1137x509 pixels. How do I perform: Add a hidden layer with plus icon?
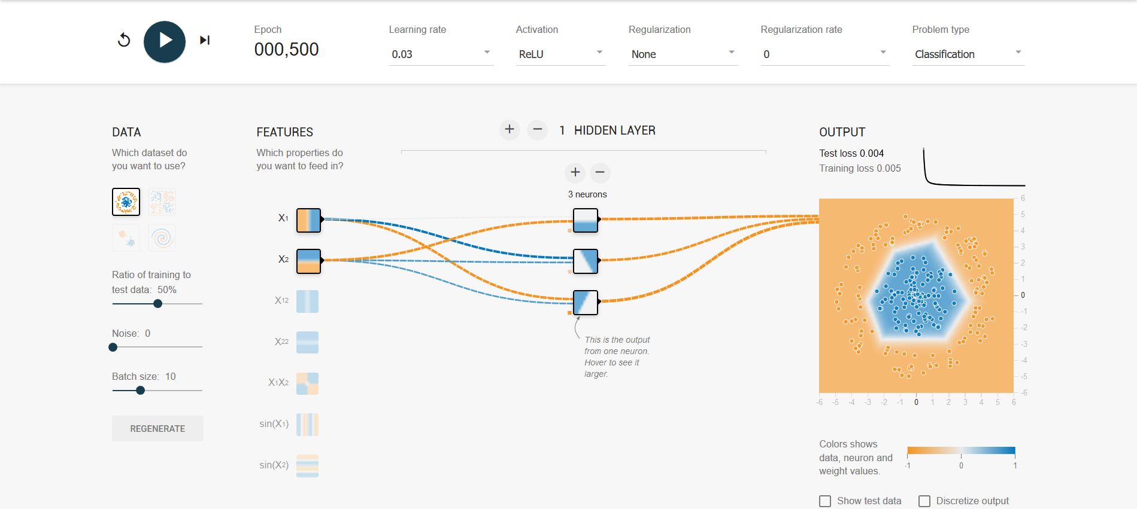[x=510, y=129]
